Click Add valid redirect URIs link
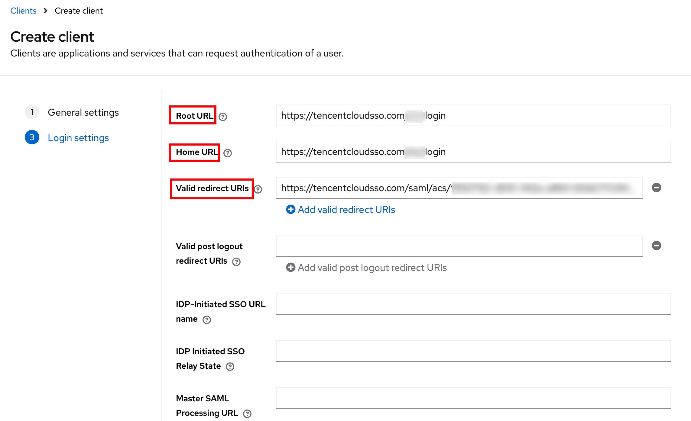This screenshot has width=691, height=421. [346, 210]
